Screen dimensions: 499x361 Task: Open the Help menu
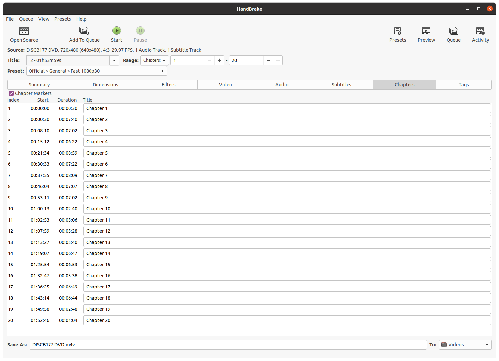click(x=81, y=19)
